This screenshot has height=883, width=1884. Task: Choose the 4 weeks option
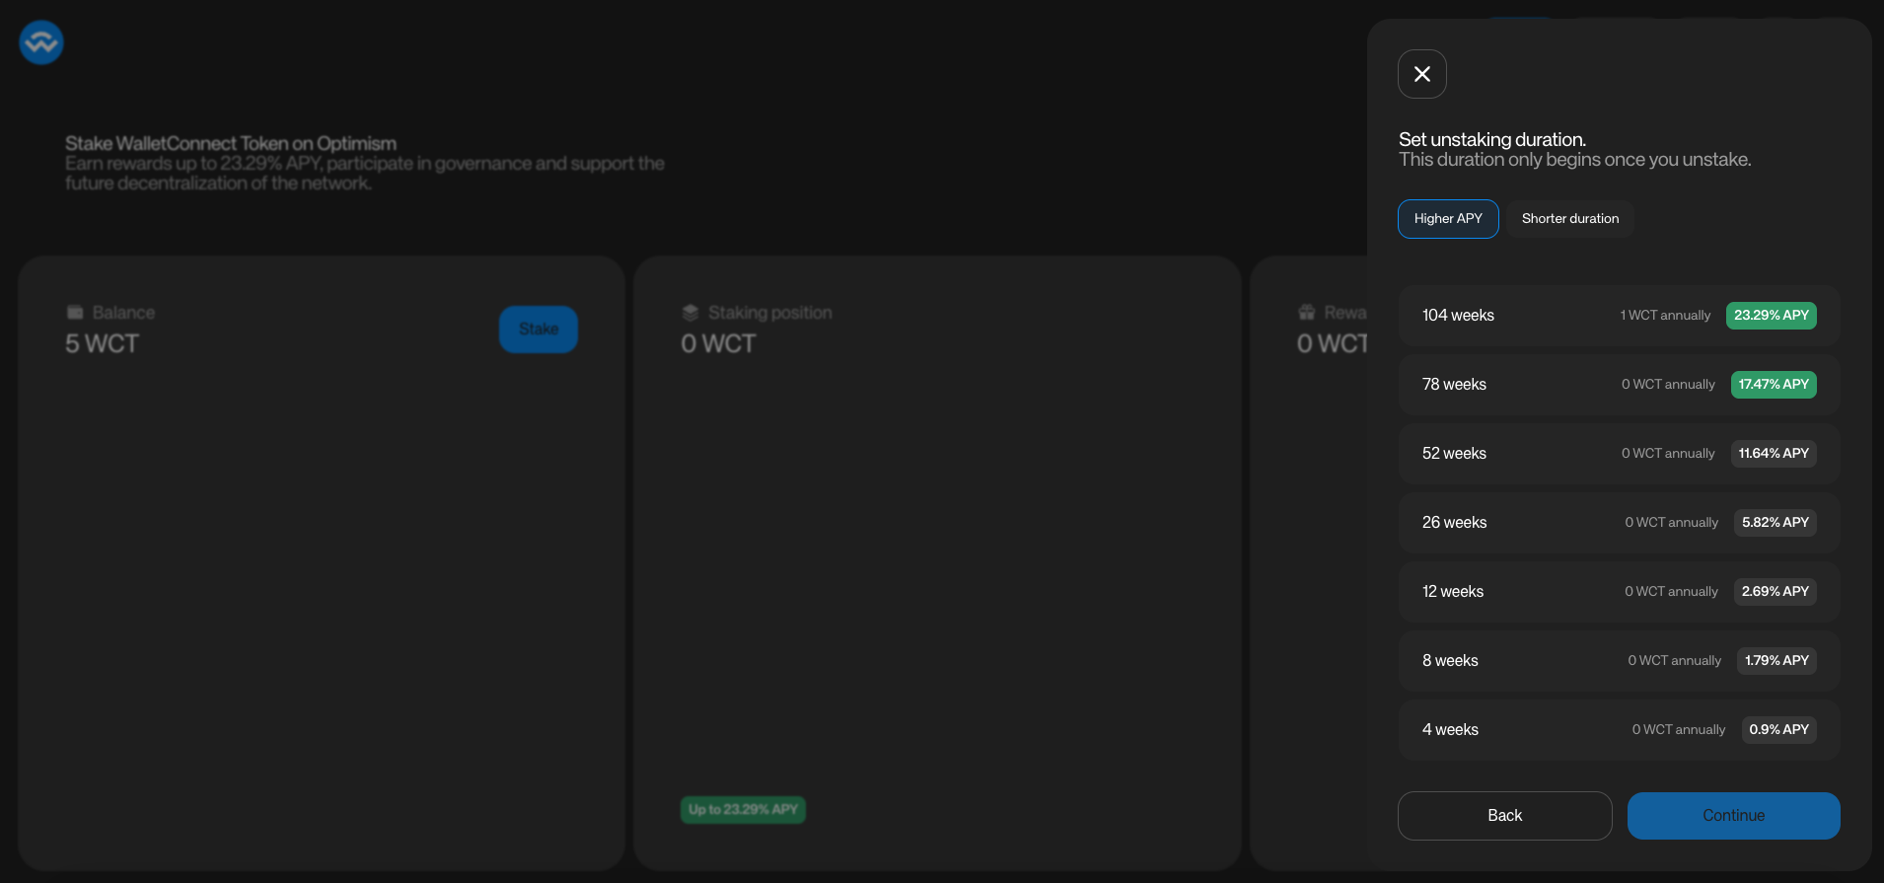click(1619, 730)
